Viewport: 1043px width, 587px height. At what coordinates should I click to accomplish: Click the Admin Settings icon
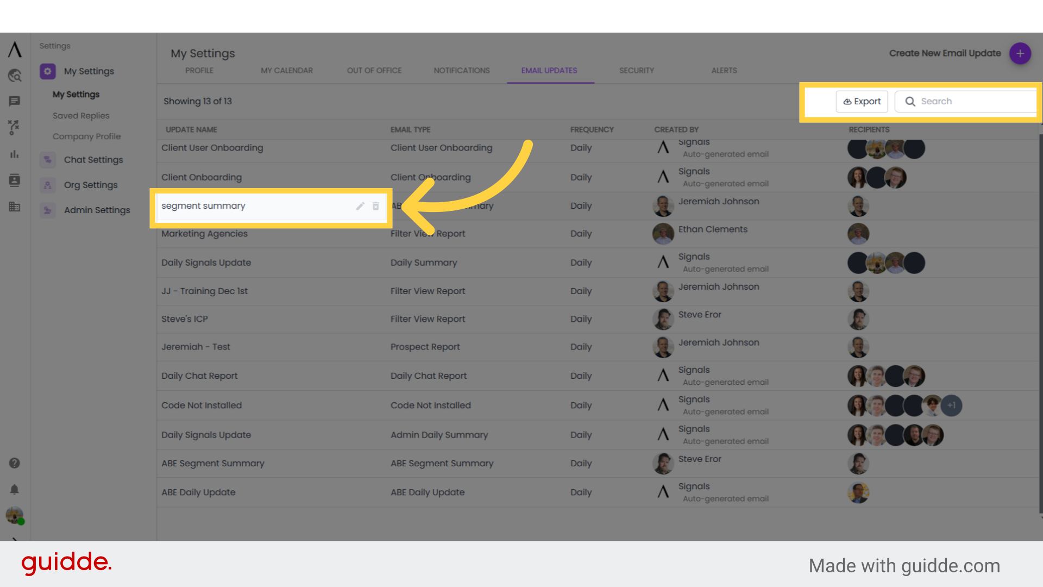[48, 210]
